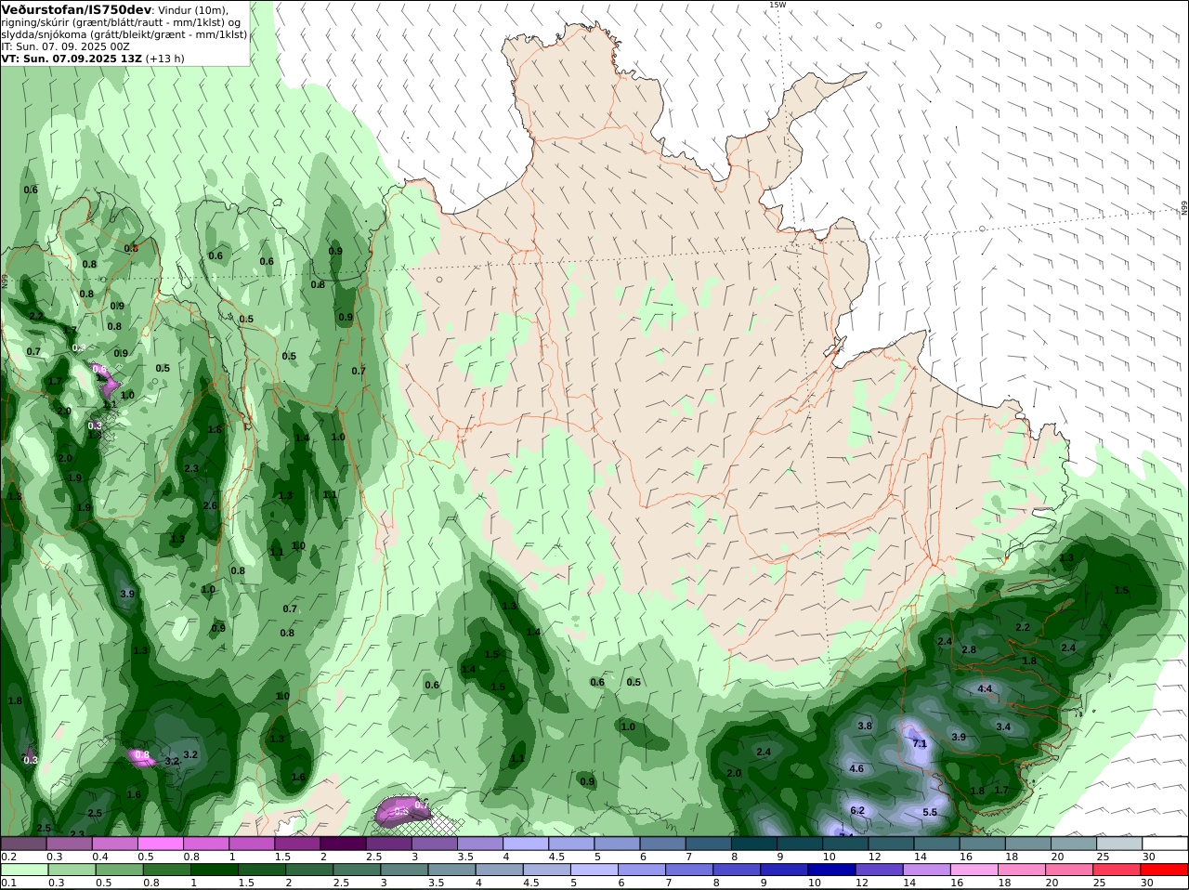Select the snow legend swatch labeled 14
This screenshot has width=1189, height=890.
(x=937, y=843)
